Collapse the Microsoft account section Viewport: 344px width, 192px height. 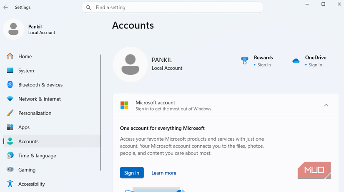click(x=326, y=105)
